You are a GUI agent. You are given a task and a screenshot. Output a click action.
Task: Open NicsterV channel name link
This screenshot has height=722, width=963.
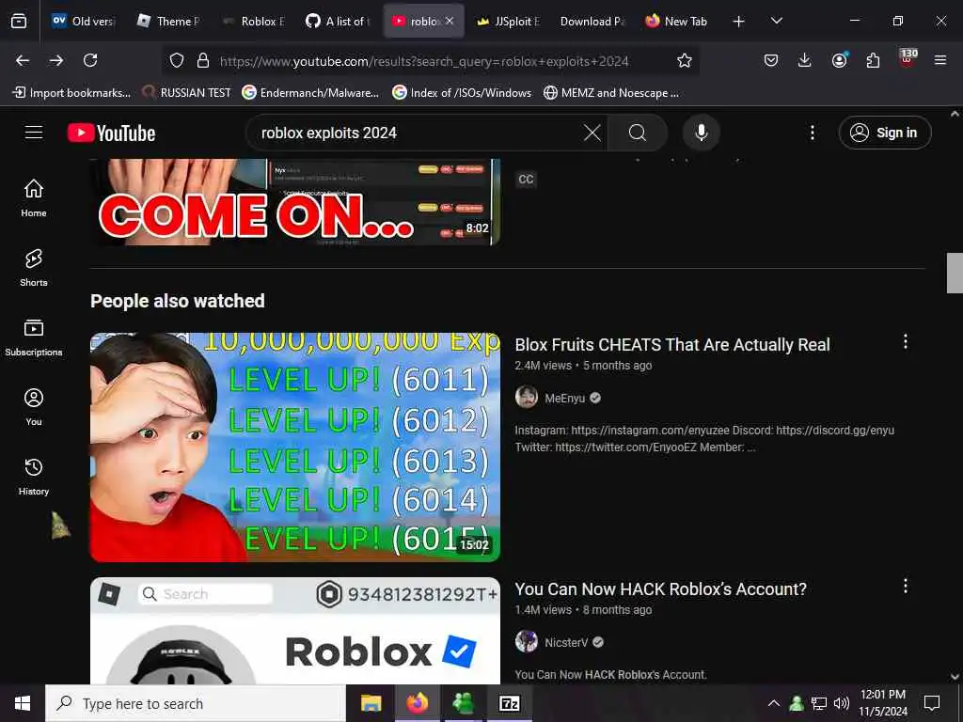coord(566,643)
